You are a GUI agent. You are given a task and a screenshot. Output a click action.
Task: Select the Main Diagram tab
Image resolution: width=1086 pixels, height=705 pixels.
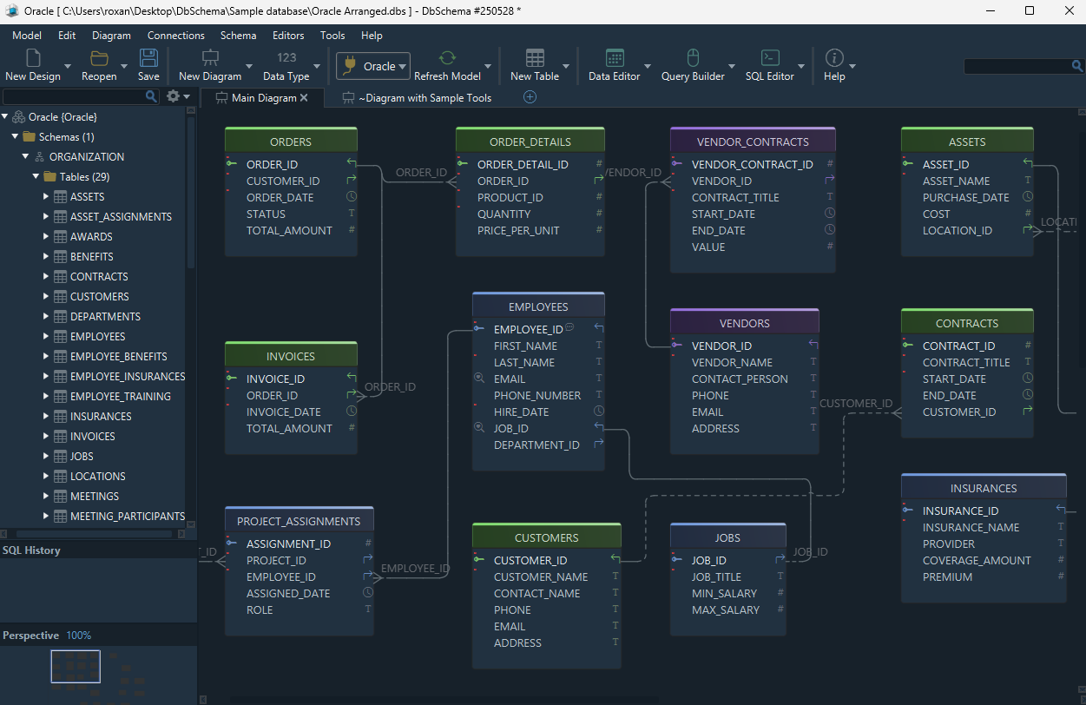(x=263, y=98)
